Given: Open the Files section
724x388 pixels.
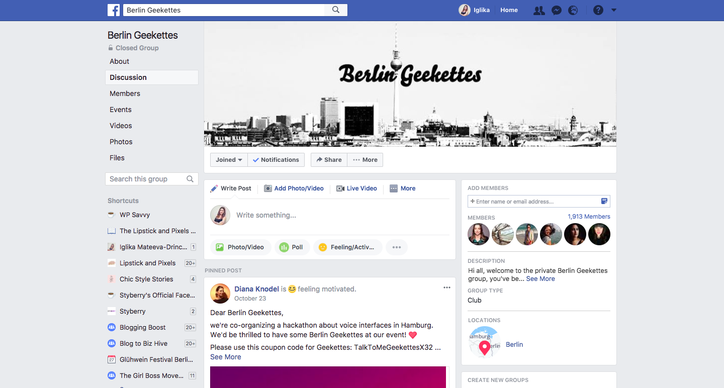Looking at the screenshot, I should (x=117, y=158).
